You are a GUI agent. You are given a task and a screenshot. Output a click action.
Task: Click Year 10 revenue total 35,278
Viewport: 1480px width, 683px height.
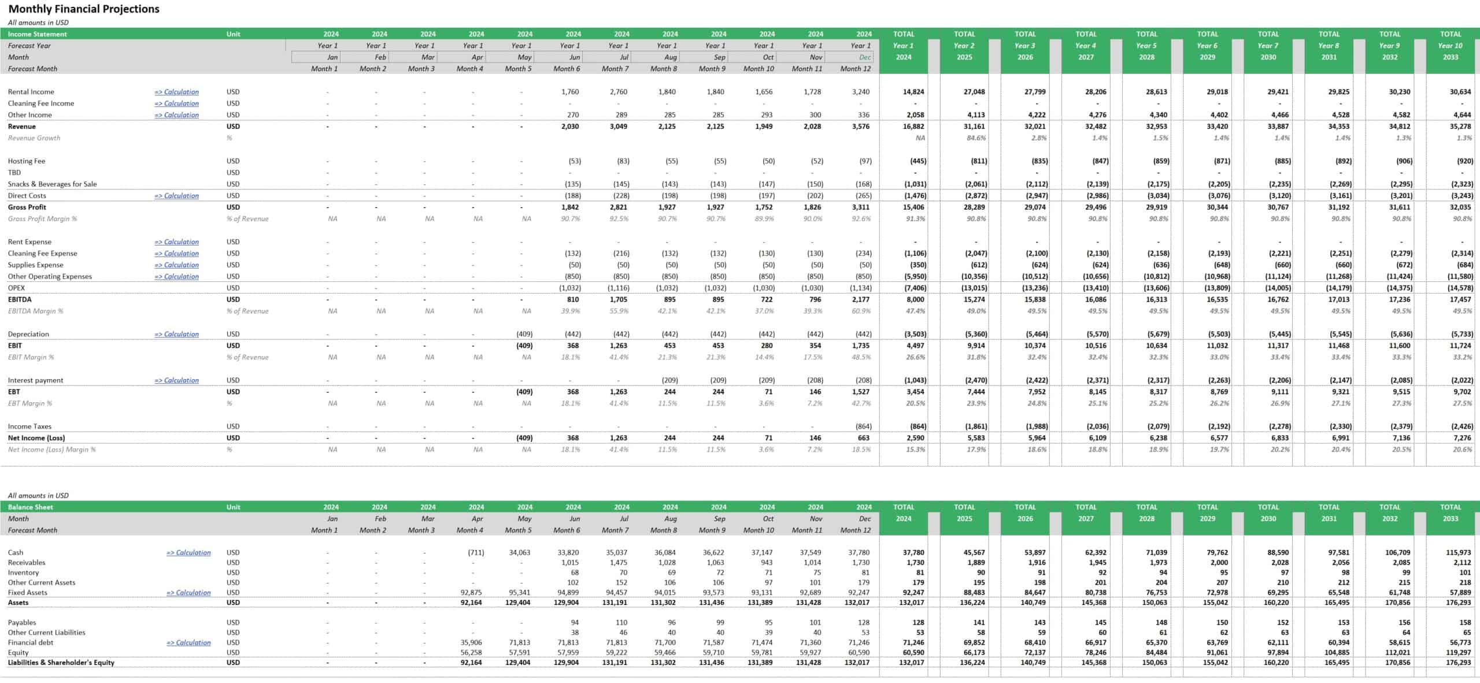tap(1461, 127)
